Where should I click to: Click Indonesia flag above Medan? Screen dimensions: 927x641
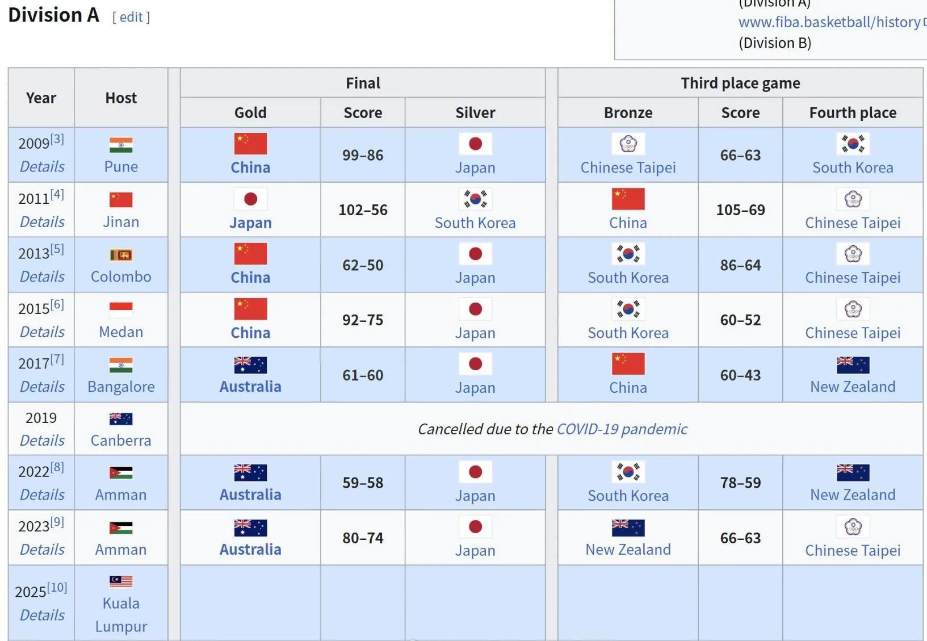coord(121,310)
